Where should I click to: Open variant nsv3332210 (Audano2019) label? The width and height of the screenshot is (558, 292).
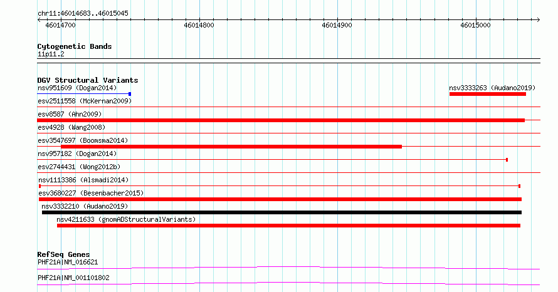pyautogui.click(x=85, y=206)
